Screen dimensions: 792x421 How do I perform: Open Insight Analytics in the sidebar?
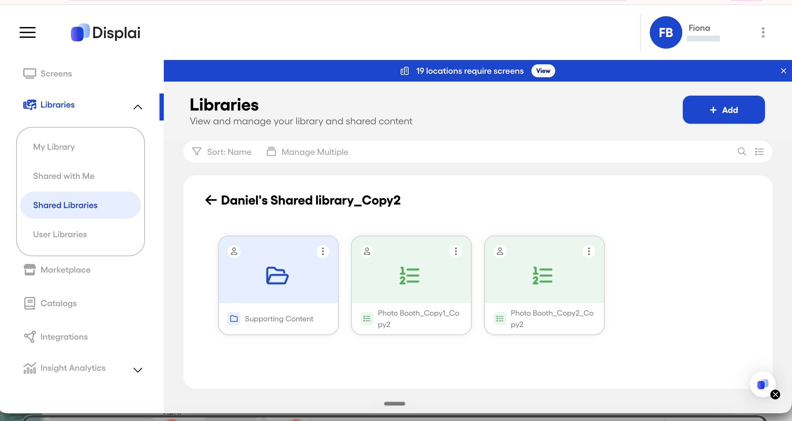(64, 368)
